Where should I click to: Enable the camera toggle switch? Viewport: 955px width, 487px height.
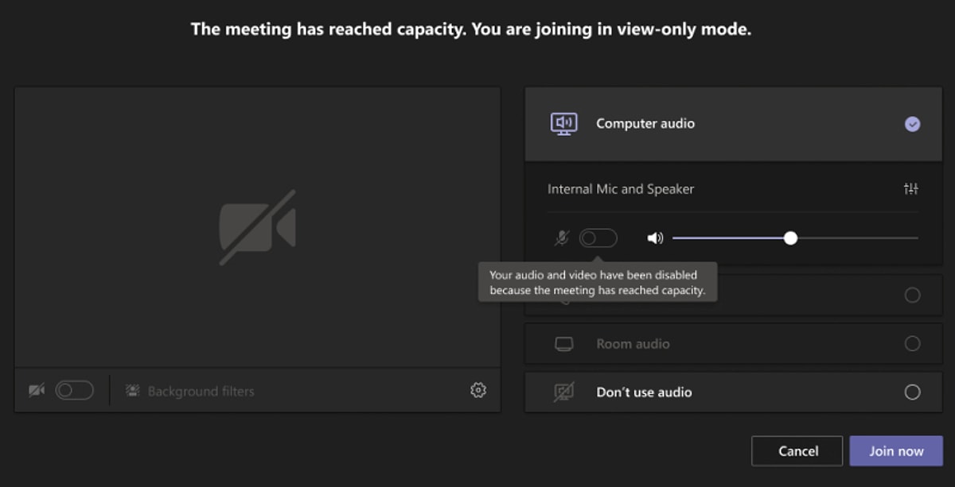74,391
